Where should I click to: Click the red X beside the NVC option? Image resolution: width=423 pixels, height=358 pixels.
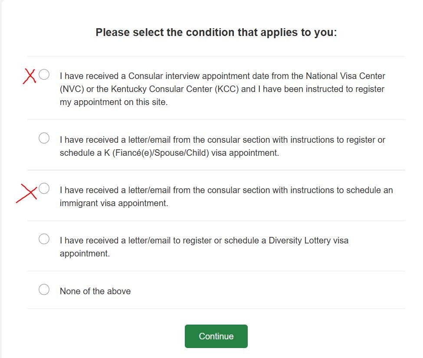[29, 76]
